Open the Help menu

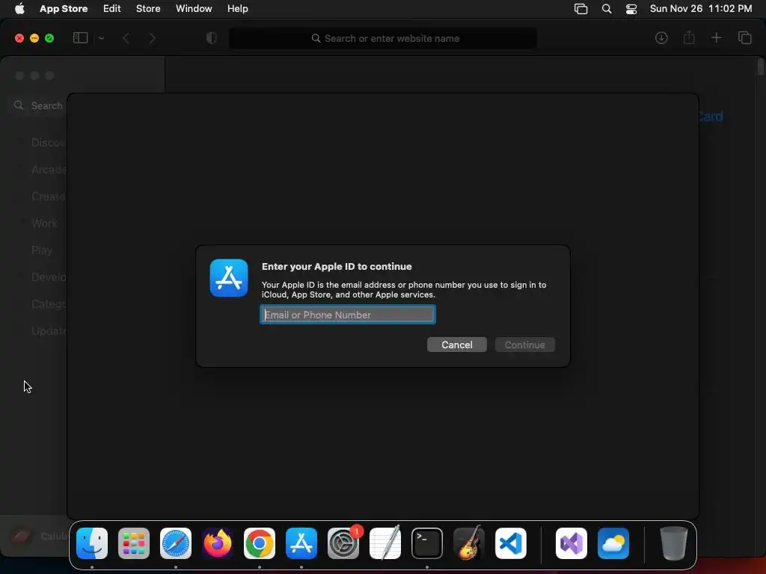237,9
